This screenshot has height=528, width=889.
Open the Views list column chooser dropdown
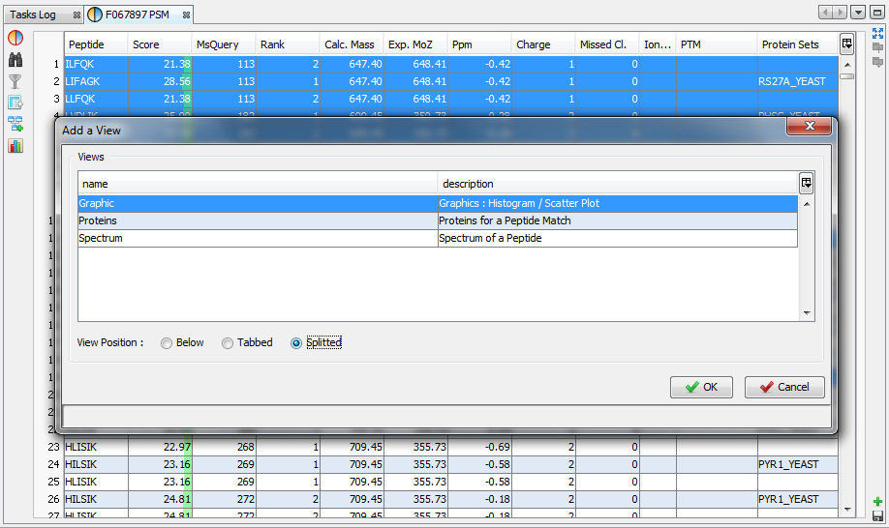pyautogui.click(x=806, y=184)
